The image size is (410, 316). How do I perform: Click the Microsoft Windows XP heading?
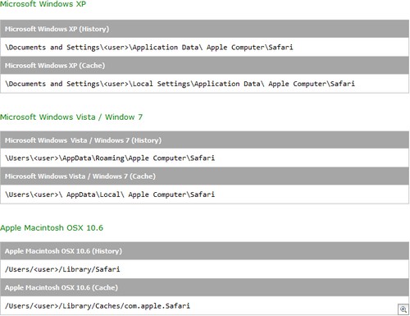point(43,4)
